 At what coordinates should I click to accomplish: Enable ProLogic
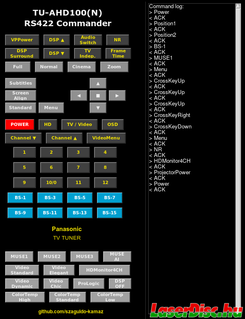click(89, 283)
